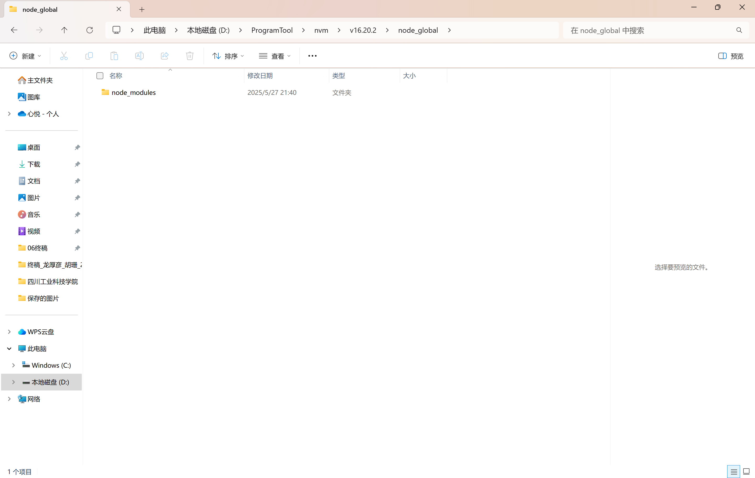
Task: Go up one folder level
Action: pos(64,30)
